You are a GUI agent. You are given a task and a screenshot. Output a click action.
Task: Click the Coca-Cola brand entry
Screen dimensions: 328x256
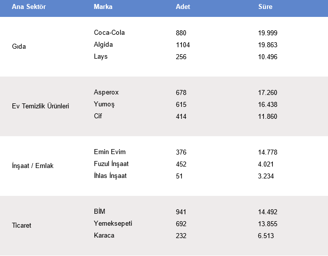tap(109, 33)
